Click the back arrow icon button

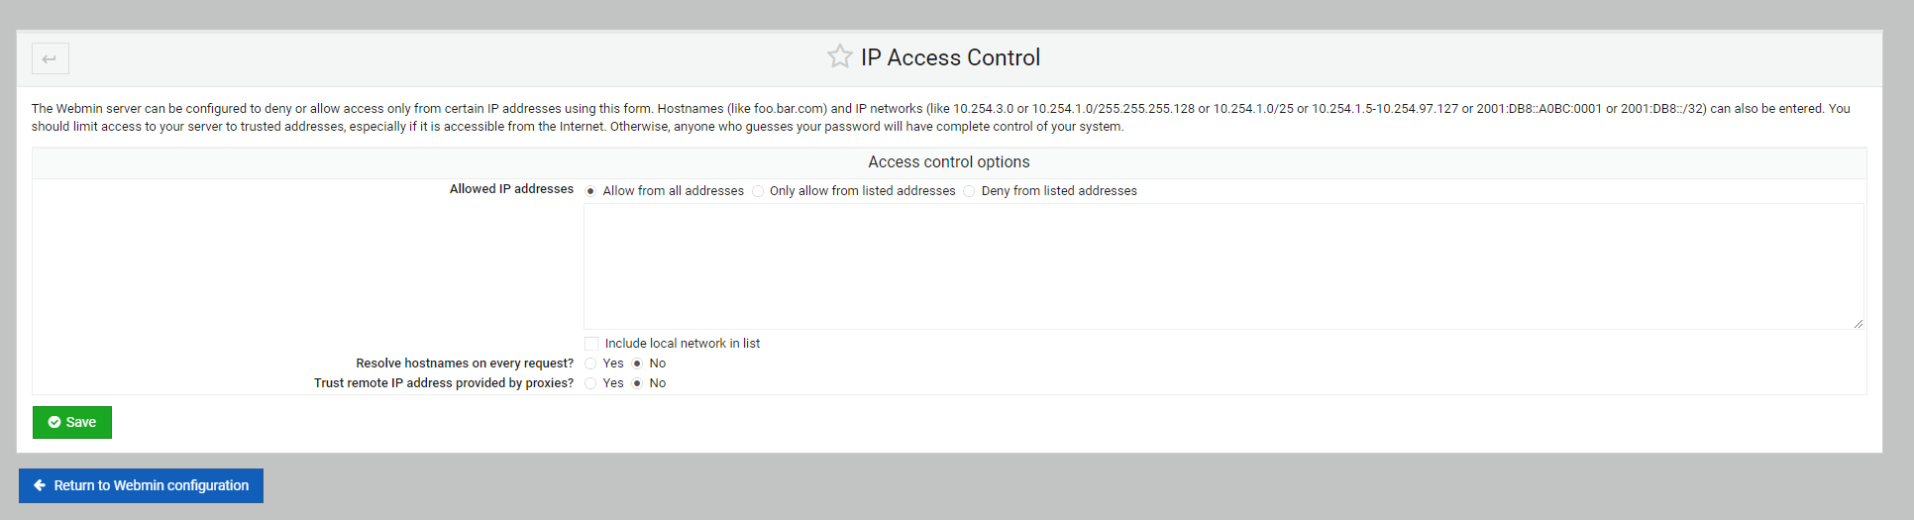pyautogui.click(x=51, y=58)
